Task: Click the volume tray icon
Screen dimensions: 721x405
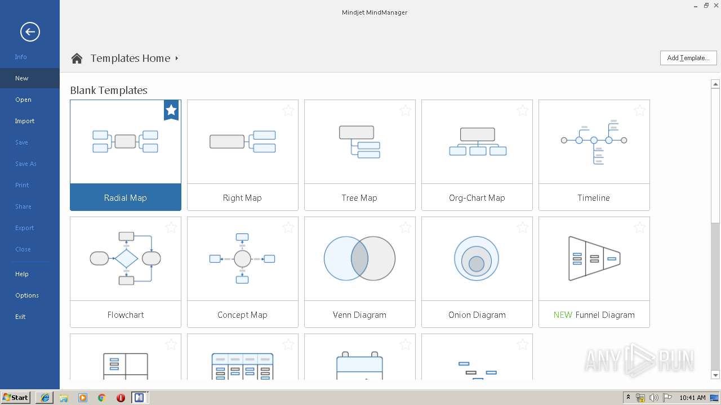Action: [x=654, y=398]
